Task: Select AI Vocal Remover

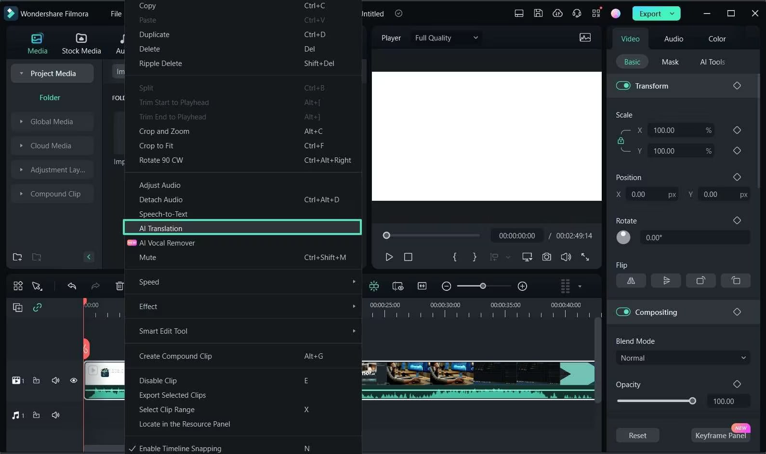Action: pos(243,243)
